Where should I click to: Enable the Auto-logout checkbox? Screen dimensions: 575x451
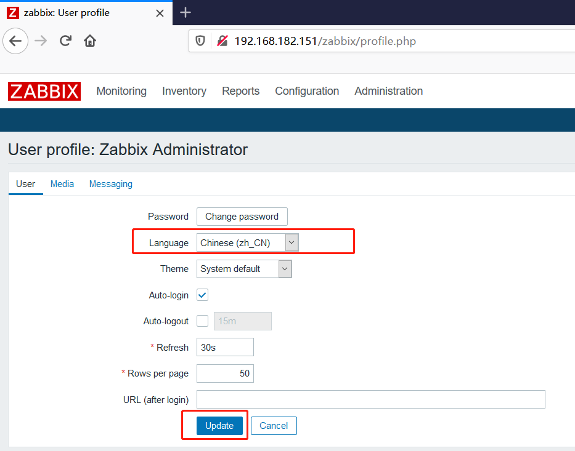point(202,321)
